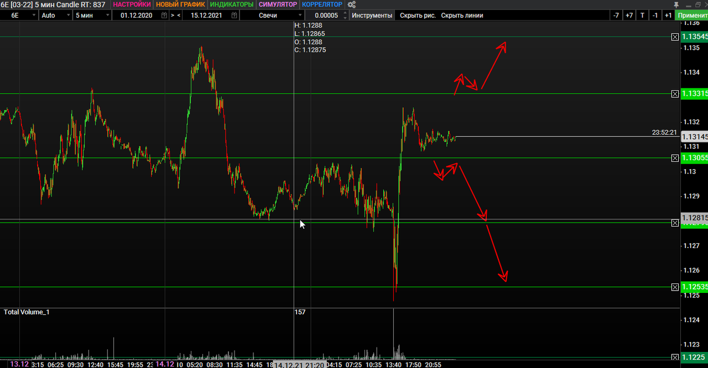This screenshot has width=708, height=368.
Task: Click the < date range button
Action: [179, 15]
